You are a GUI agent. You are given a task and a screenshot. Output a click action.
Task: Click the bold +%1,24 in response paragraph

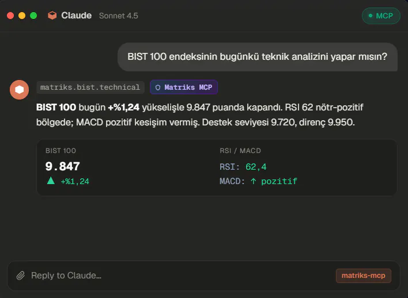point(123,108)
